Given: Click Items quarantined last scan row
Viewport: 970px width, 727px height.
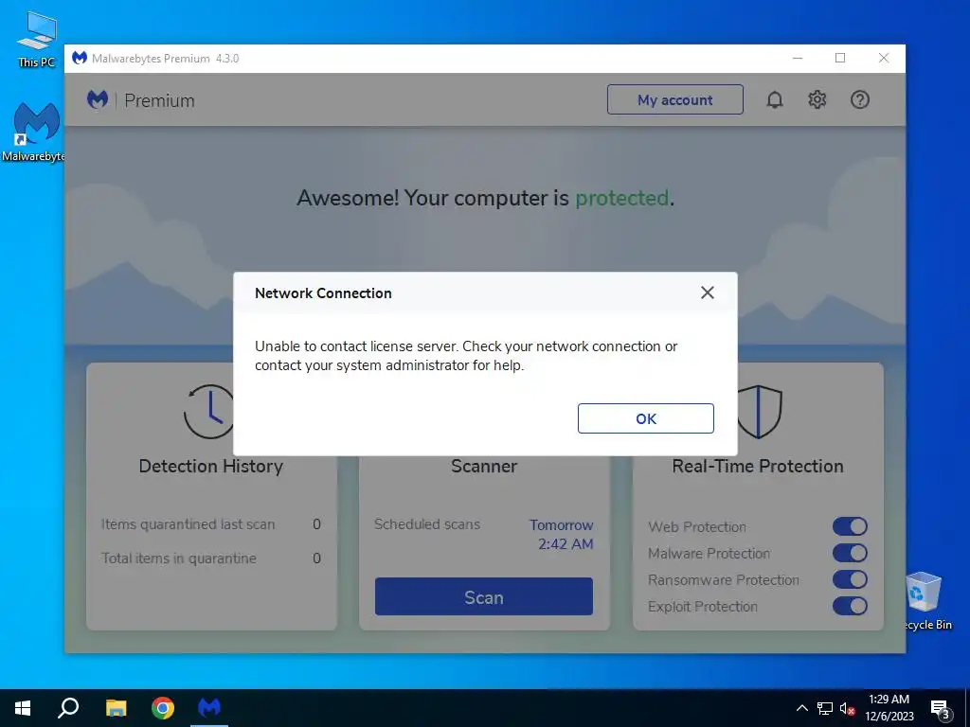Looking at the screenshot, I should point(211,524).
